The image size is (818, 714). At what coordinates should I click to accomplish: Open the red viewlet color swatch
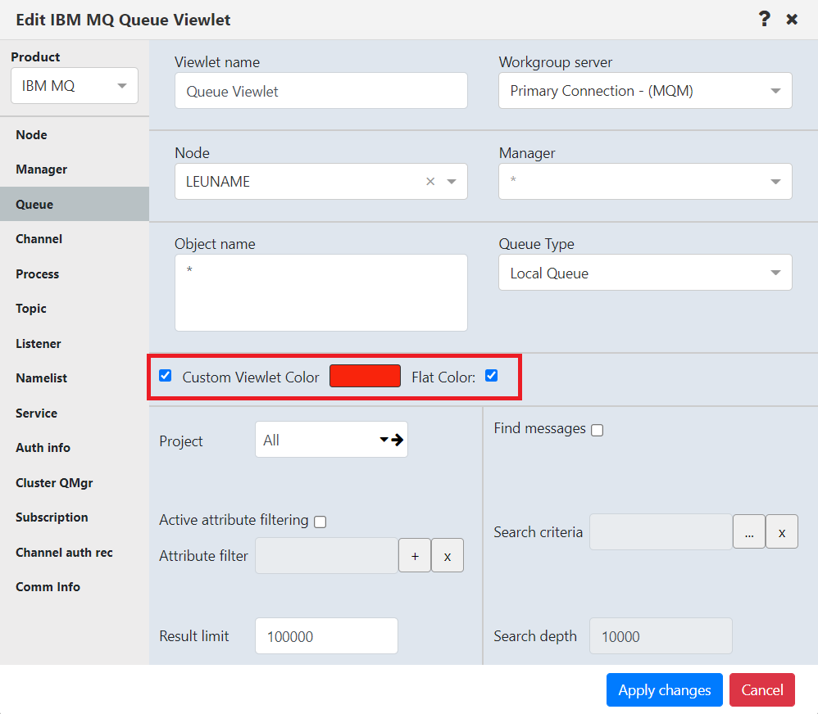point(366,376)
